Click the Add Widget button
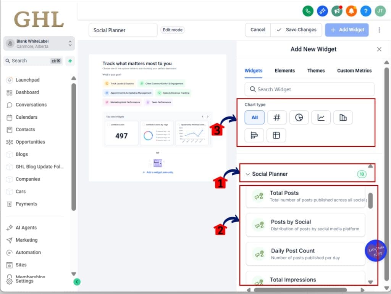The image size is (391, 294). point(347,30)
